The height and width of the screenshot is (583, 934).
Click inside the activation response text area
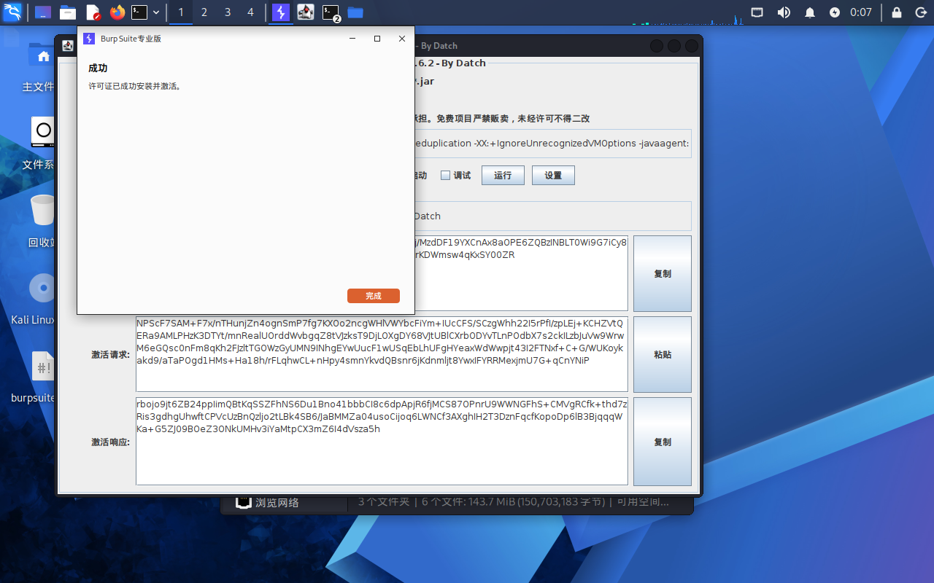[382, 441]
